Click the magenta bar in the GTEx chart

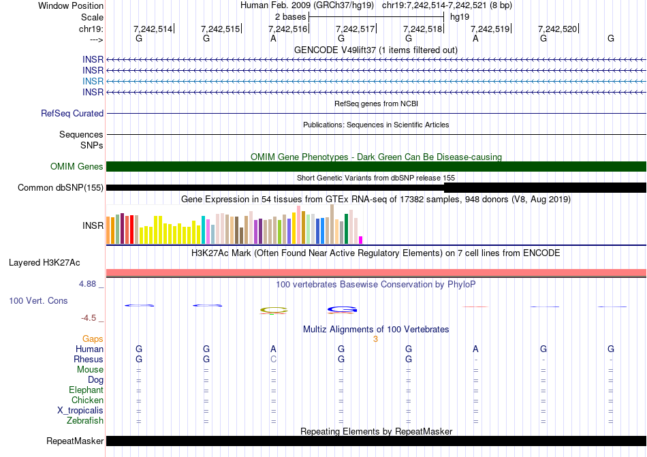click(361, 240)
